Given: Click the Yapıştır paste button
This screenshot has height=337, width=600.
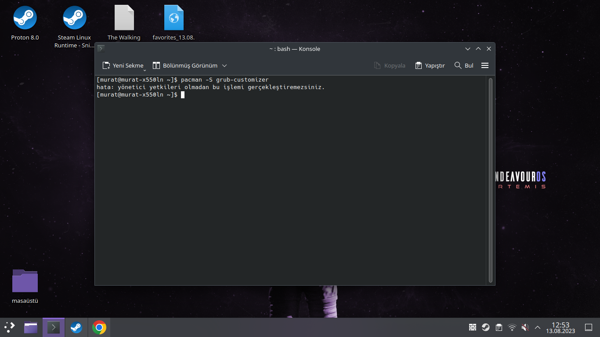Looking at the screenshot, I should click(430, 65).
